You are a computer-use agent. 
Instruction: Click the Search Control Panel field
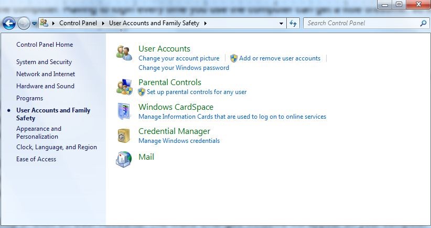(366, 23)
